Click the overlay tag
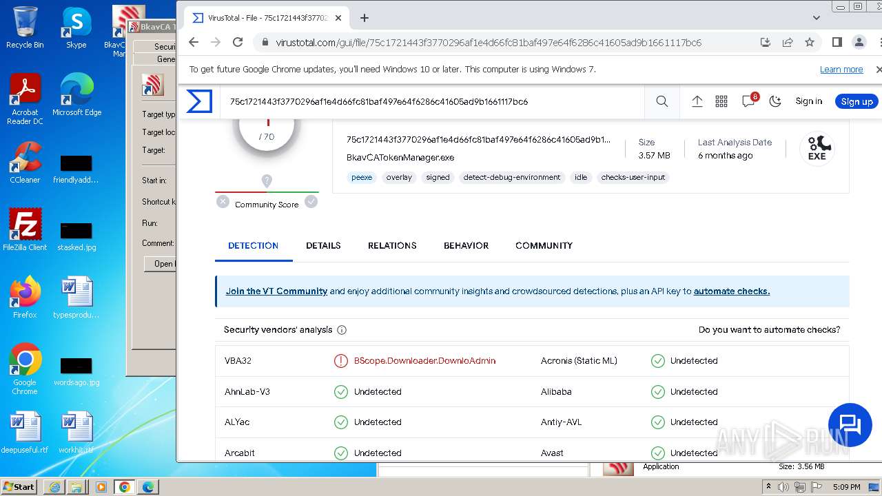Viewport: 882px width, 496px height. [399, 177]
